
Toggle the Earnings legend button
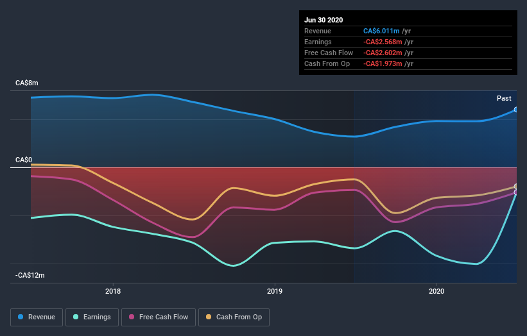(92, 317)
